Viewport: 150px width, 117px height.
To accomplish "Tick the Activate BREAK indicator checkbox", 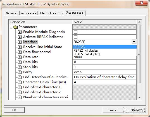I will click(x=75, y=37).
